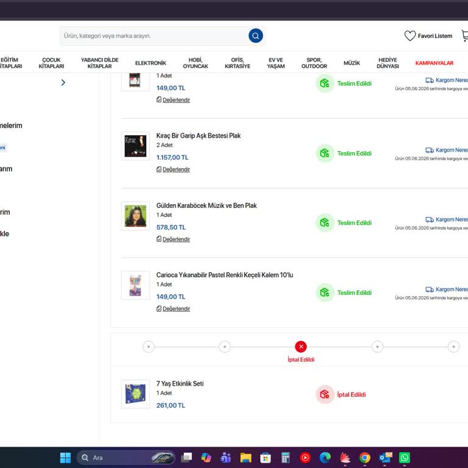Open the ELEKTRONİK category menu
468x468 pixels.
point(151,63)
